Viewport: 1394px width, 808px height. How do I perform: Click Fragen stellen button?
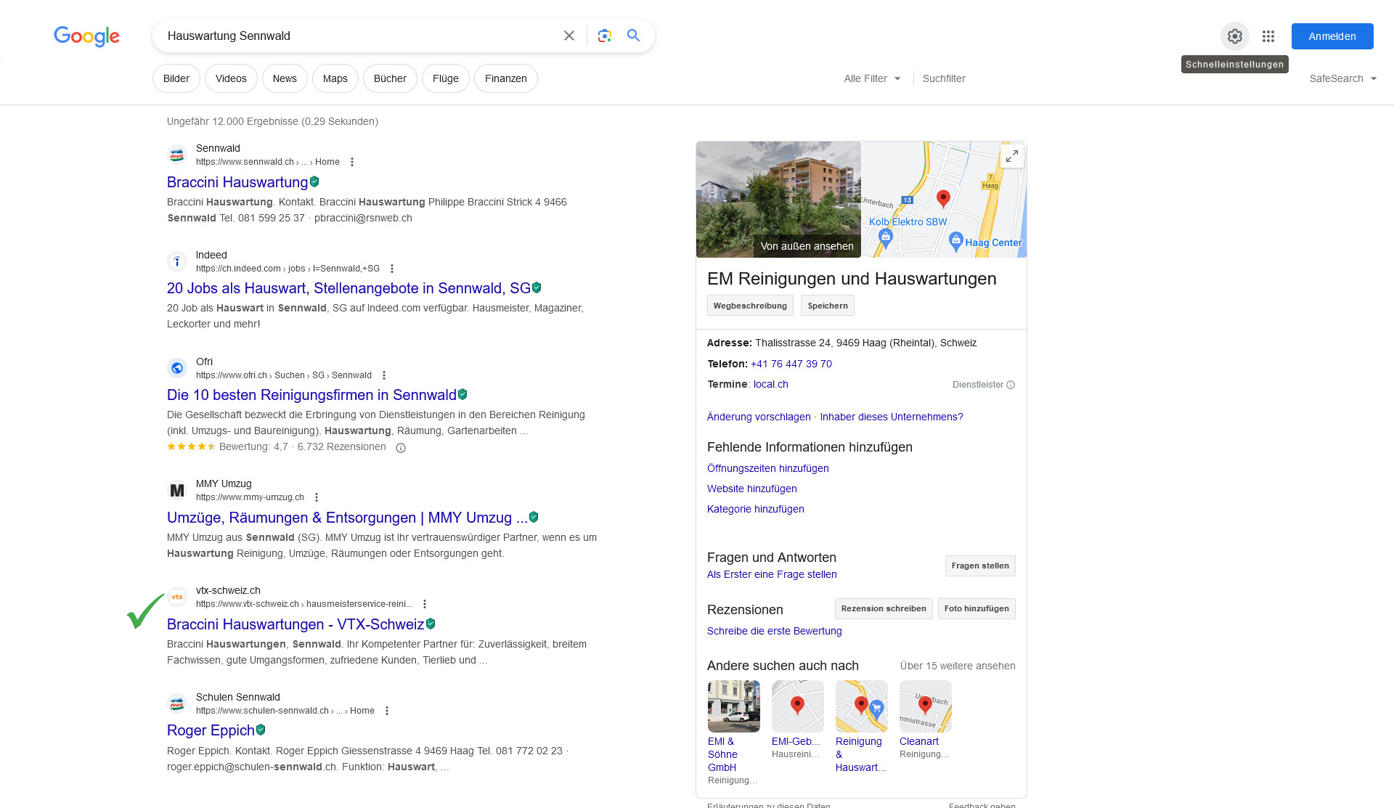pos(980,566)
